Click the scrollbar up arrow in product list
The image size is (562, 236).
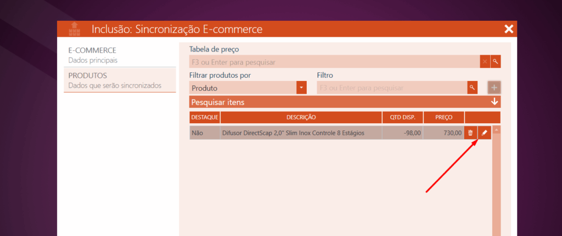tap(496, 130)
